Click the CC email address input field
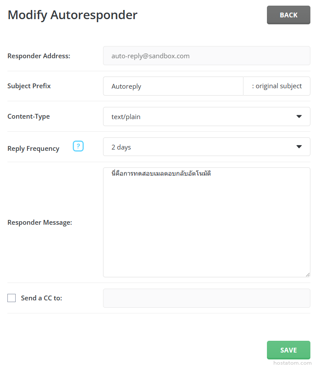Image resolution: width=313 pixels, height=366 pixels. pos(206,298)
